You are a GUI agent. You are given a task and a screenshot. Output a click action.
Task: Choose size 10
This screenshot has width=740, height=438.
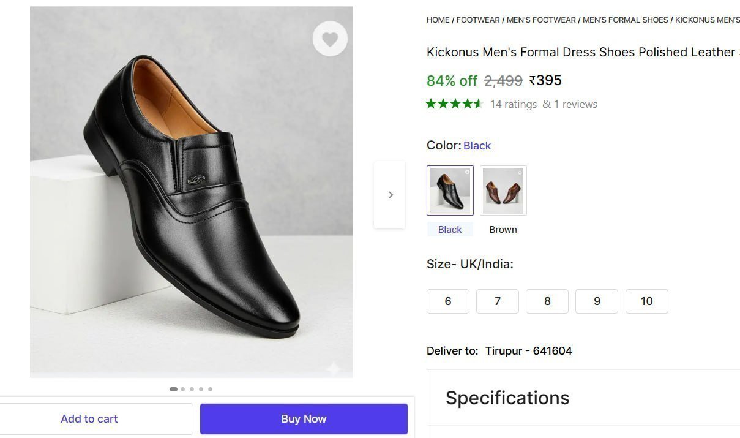coord(647,301)
